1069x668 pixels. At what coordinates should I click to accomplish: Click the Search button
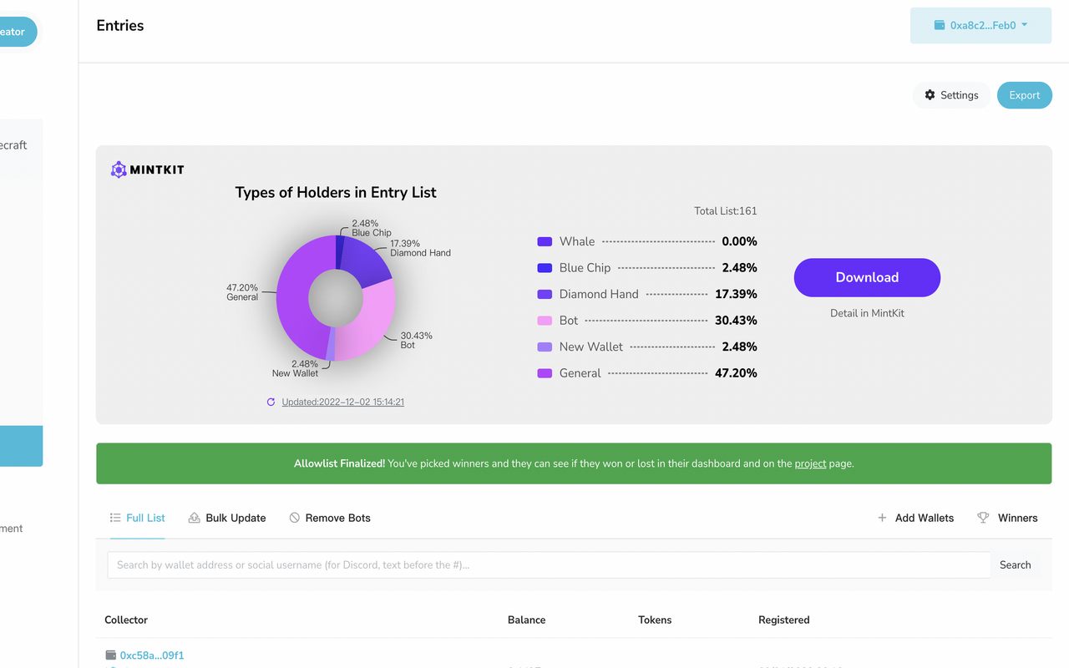click(1015, 565)
